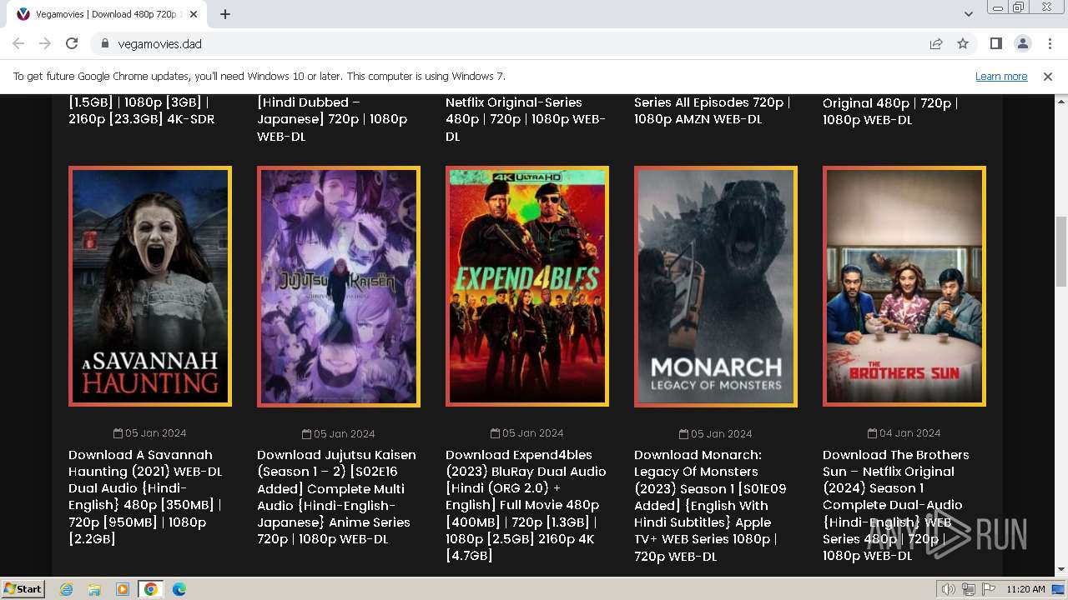Click the 4K-SDR title link above Savannah
This screenshot has height=600, width=1068.
[141, 111]
